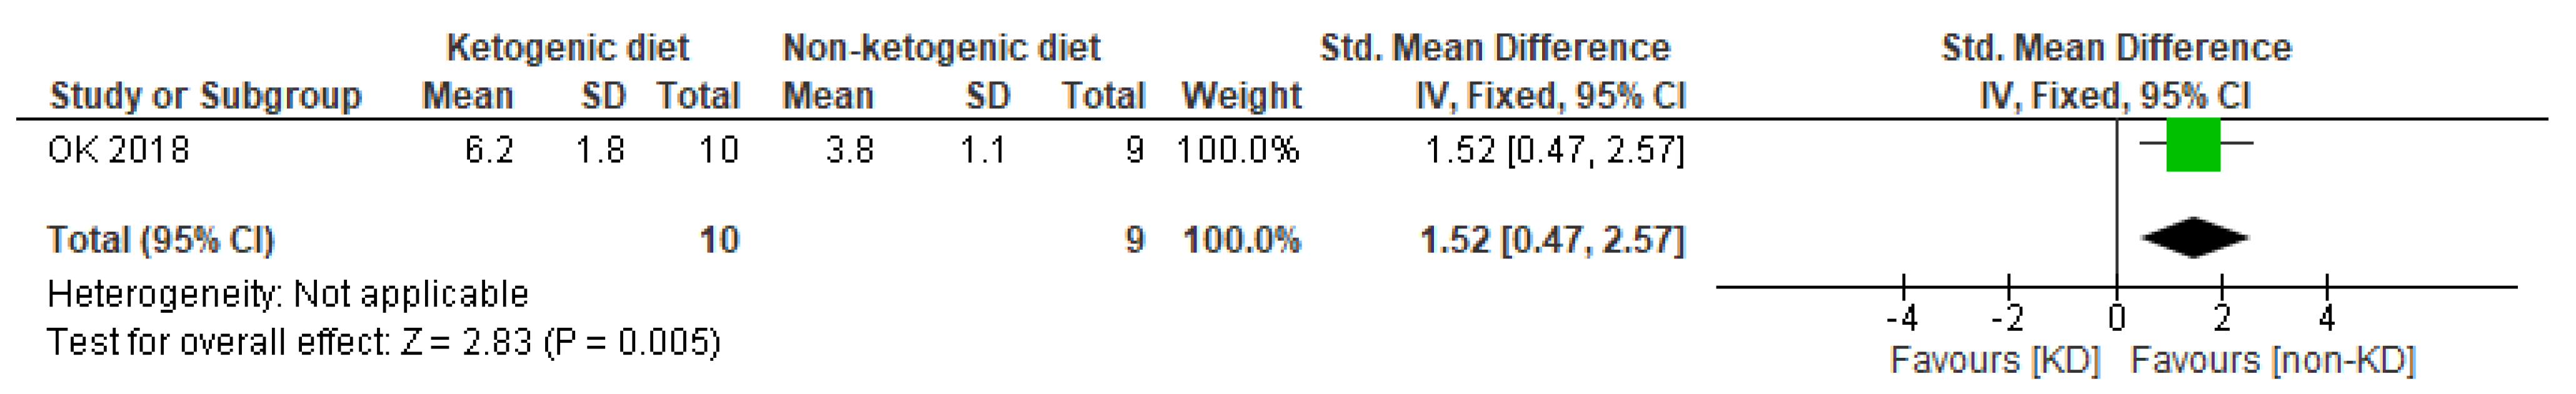2576x394 pixels.
Task: Click the green square study marker
Action: coord(2193,144)
